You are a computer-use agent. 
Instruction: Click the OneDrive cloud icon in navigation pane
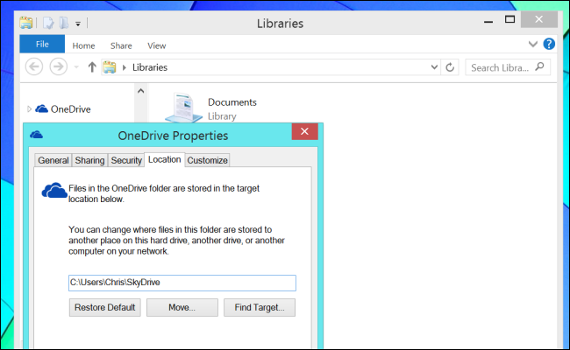pos(41,108)
